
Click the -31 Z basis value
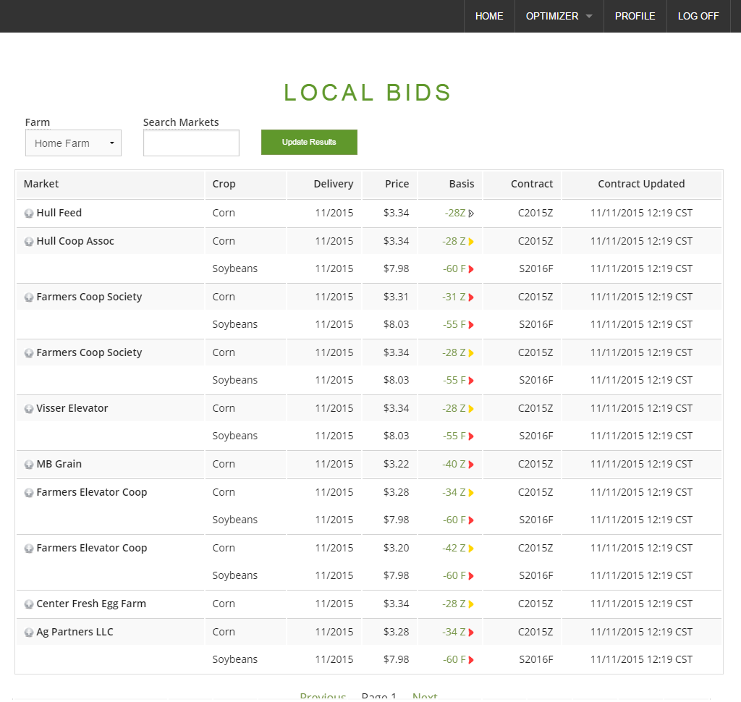[454, 297]
